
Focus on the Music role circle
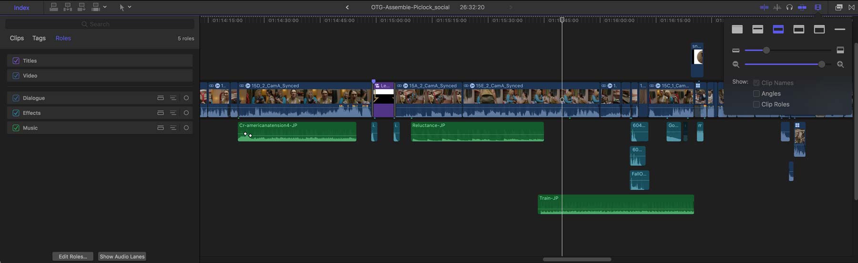[186, 128]
